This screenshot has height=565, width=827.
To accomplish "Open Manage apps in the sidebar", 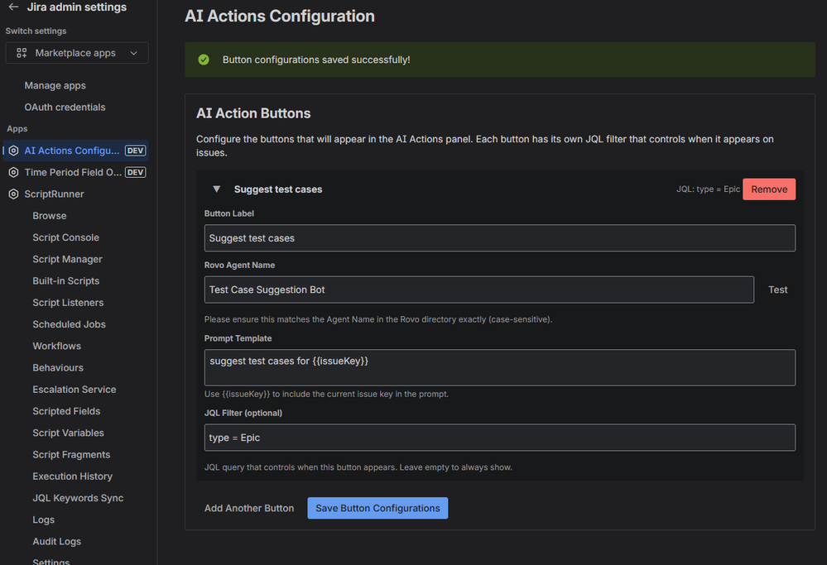I will click(55, 85).
